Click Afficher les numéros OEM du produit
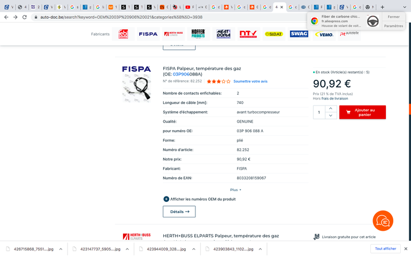 click(x=203, y=199)
